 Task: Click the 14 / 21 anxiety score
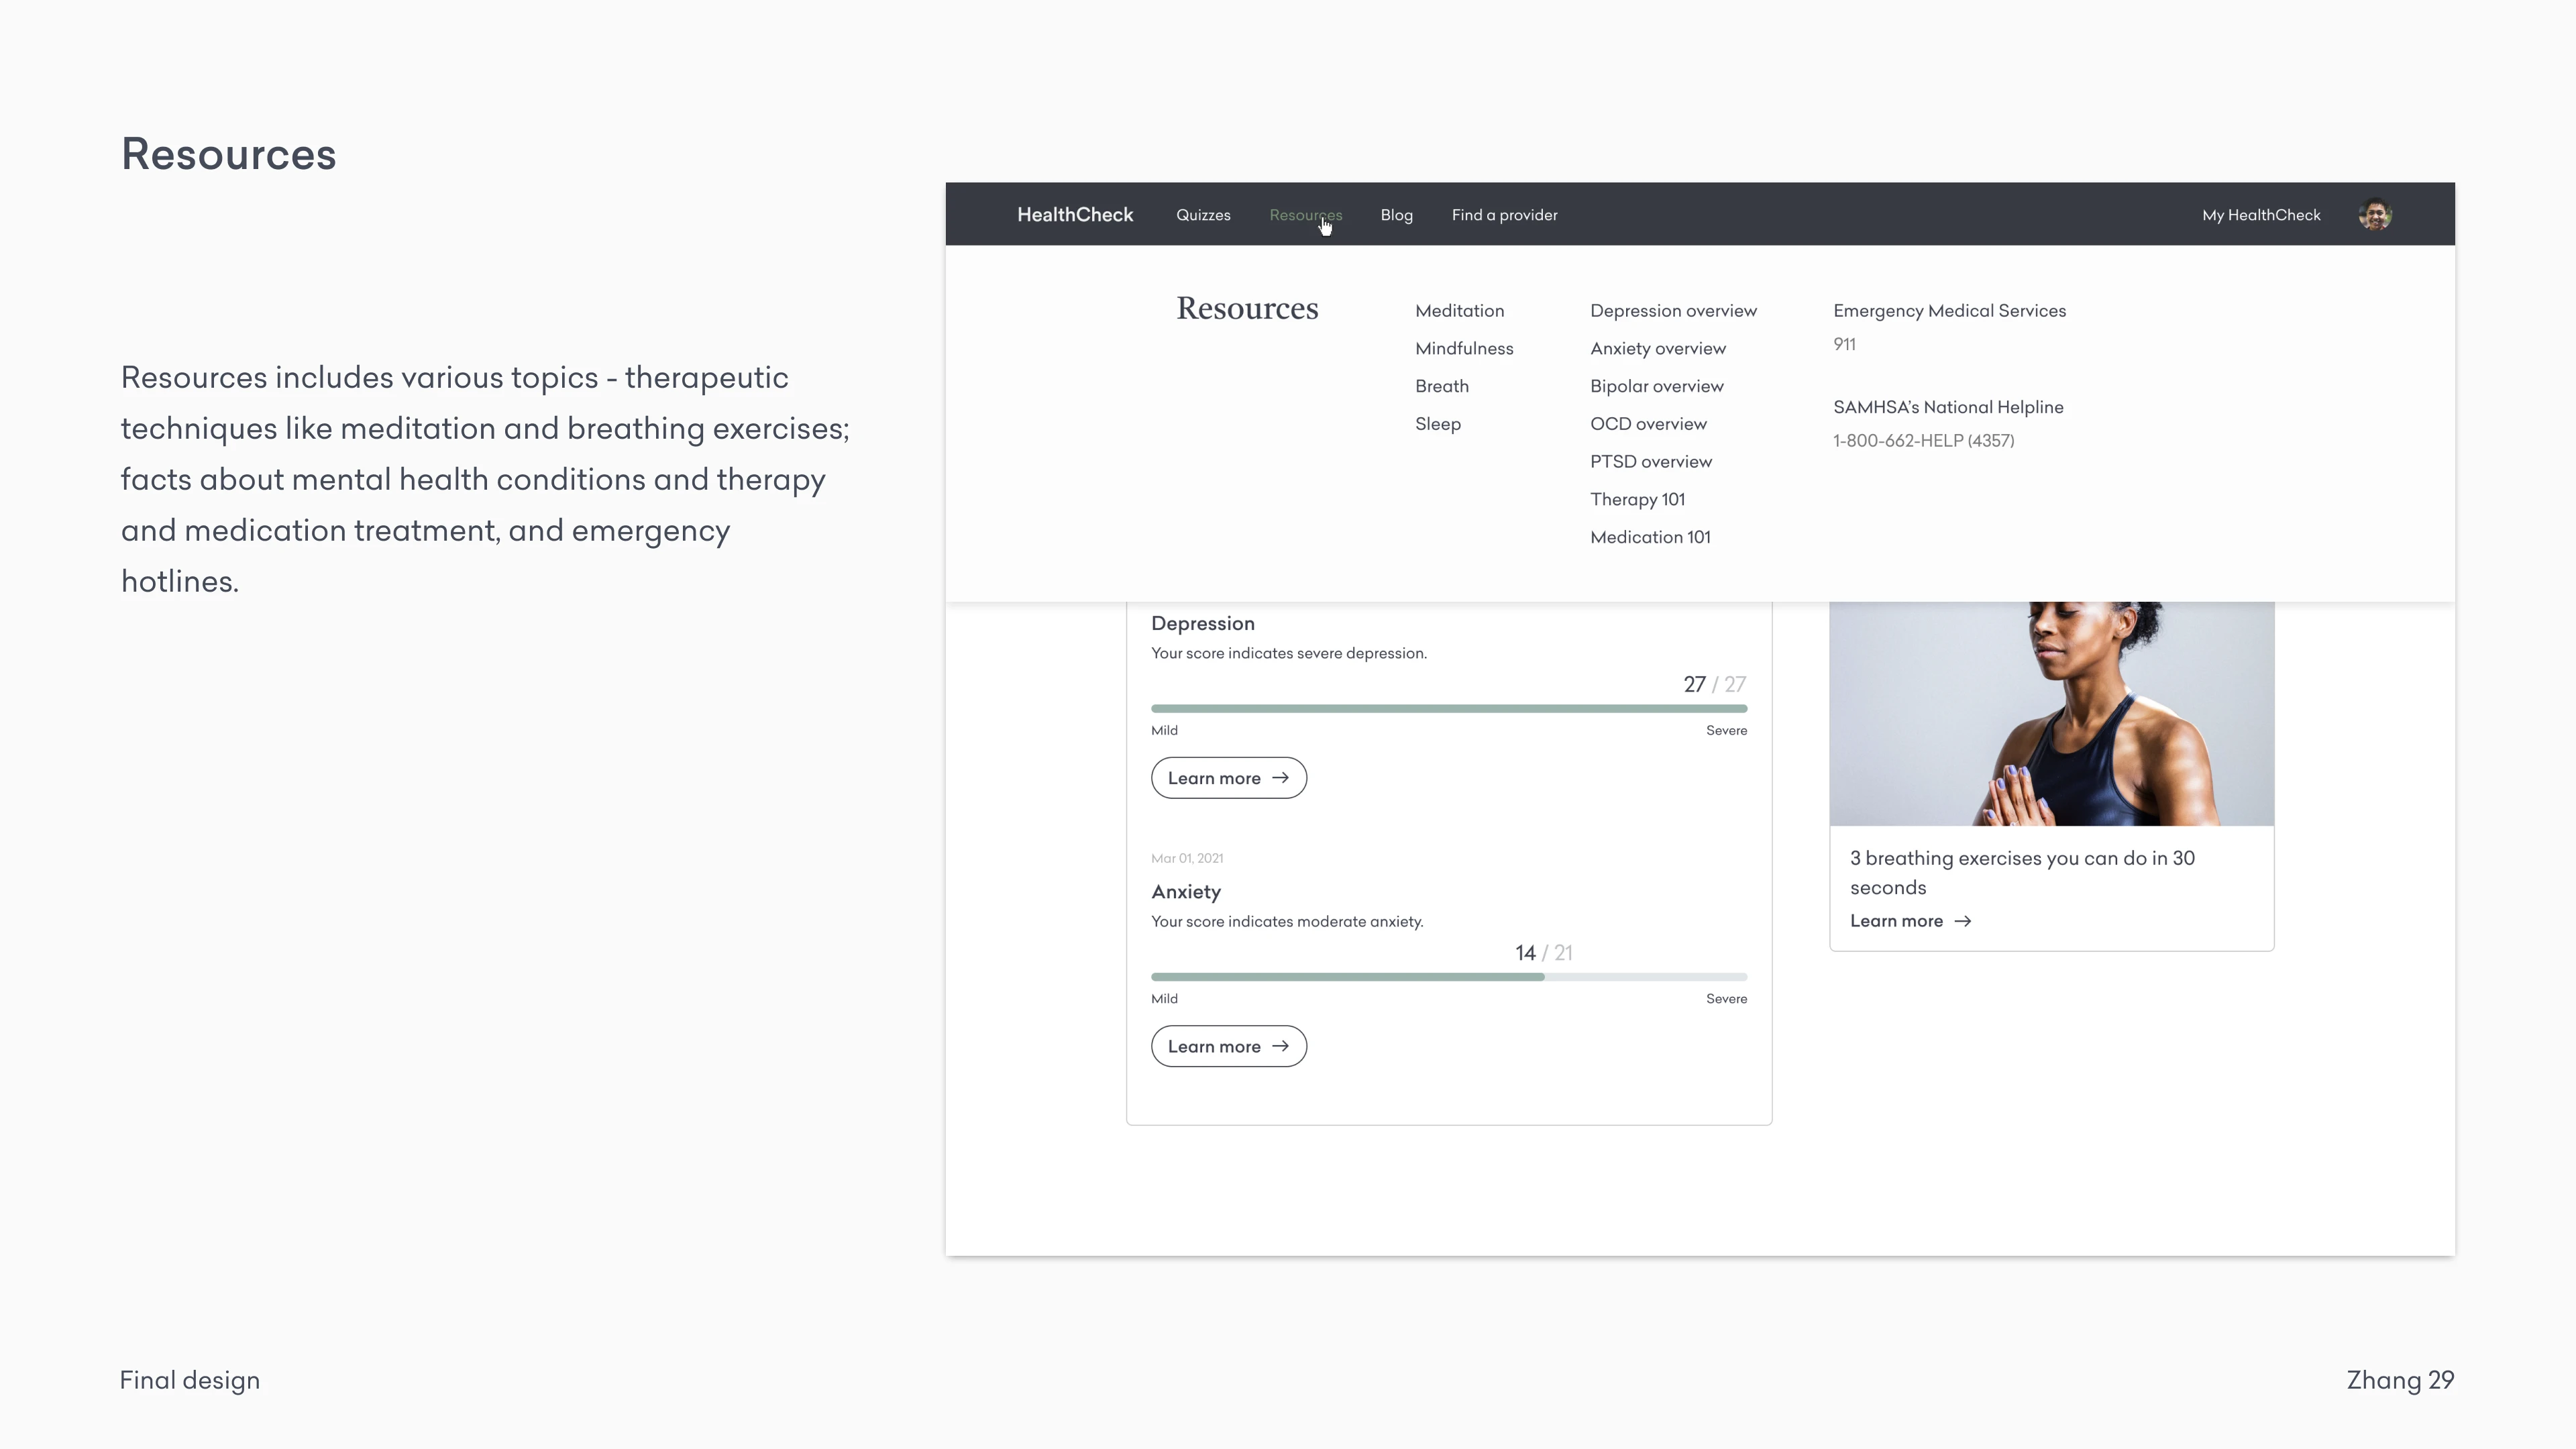pyautogui.click(x=1543, y=953)
